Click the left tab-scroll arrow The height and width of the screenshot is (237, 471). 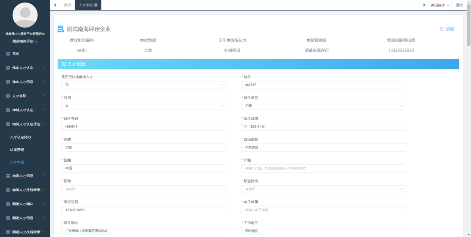(55, 5)
